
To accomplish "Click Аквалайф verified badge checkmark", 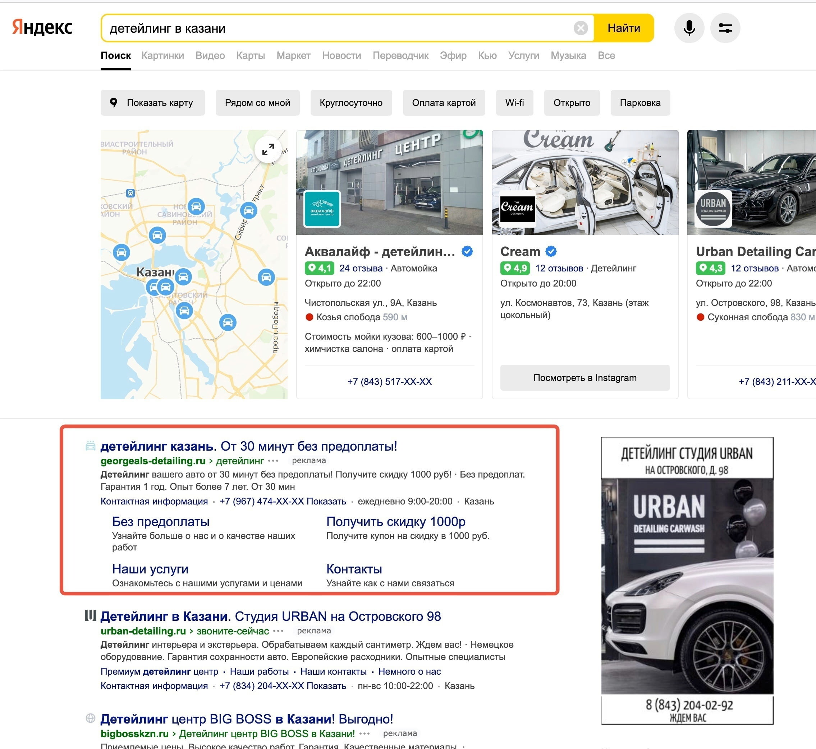I will 467,252.
